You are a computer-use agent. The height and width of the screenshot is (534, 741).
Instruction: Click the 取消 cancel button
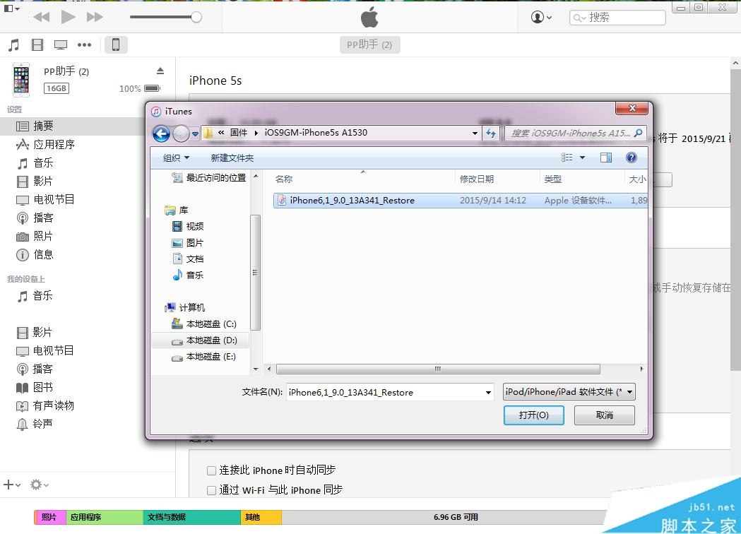point(605,415)
